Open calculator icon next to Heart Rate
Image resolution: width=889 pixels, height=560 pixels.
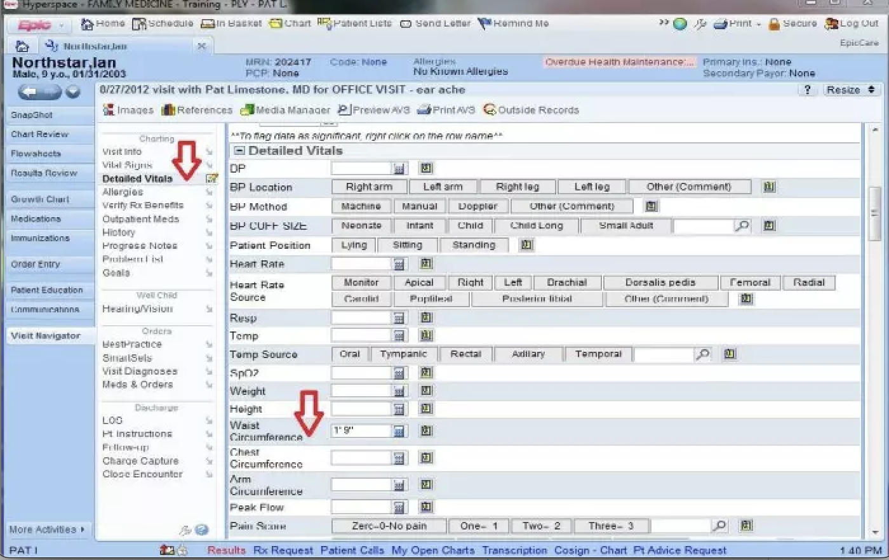[399, 264]
